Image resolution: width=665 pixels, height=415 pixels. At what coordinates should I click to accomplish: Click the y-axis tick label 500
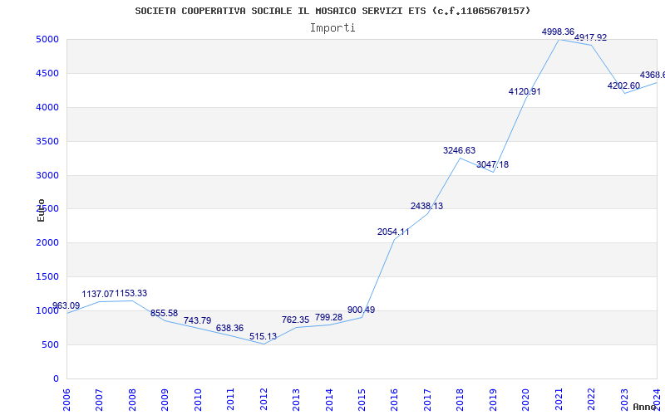51,344
